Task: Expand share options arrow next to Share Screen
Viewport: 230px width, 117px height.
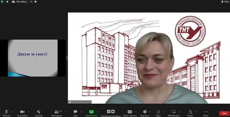Action: 98,112
